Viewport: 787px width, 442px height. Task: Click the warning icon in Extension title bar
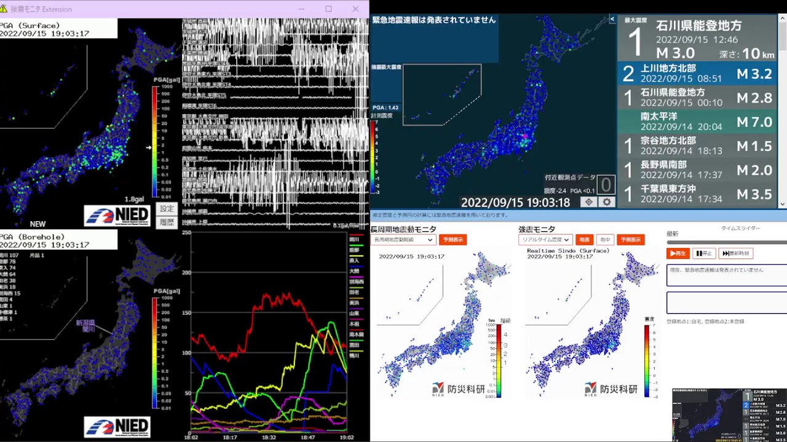click(x=4, y=9)
